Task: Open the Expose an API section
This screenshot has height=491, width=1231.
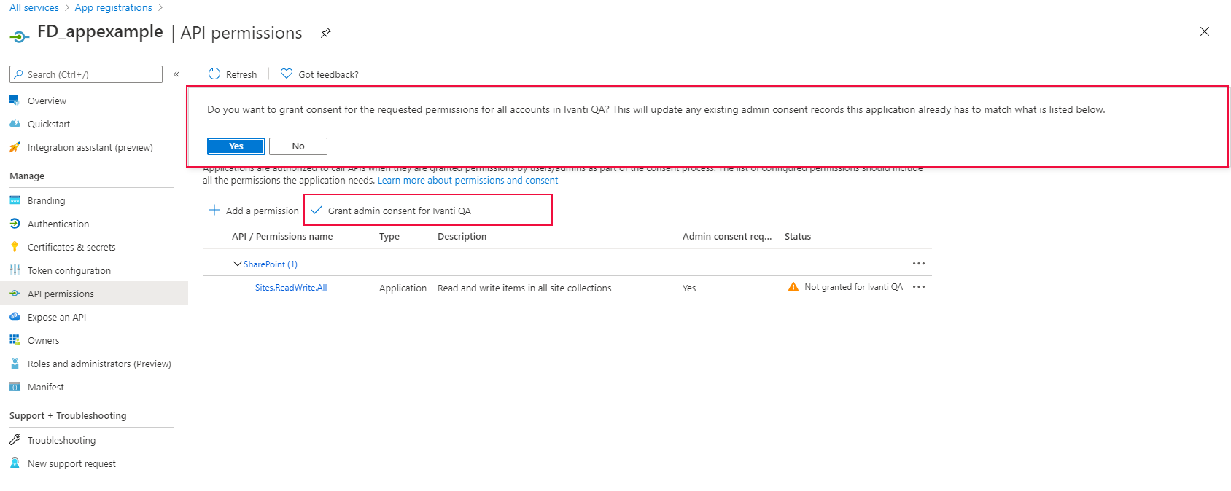Action: click(57, 317)
